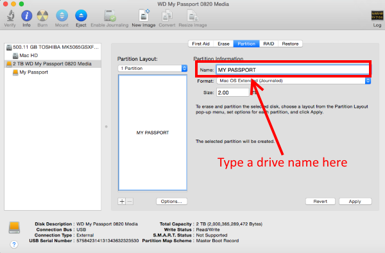Click the Mount toolbar icon
Viewport: 385px width, 253px height.
(x=62, y=15)
